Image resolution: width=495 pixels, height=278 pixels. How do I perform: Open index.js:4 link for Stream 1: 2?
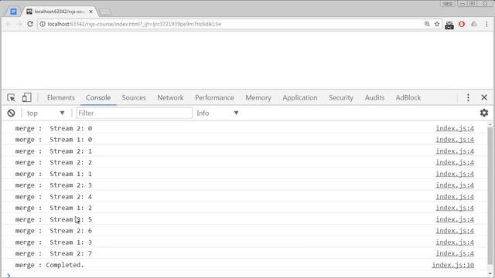455,208
